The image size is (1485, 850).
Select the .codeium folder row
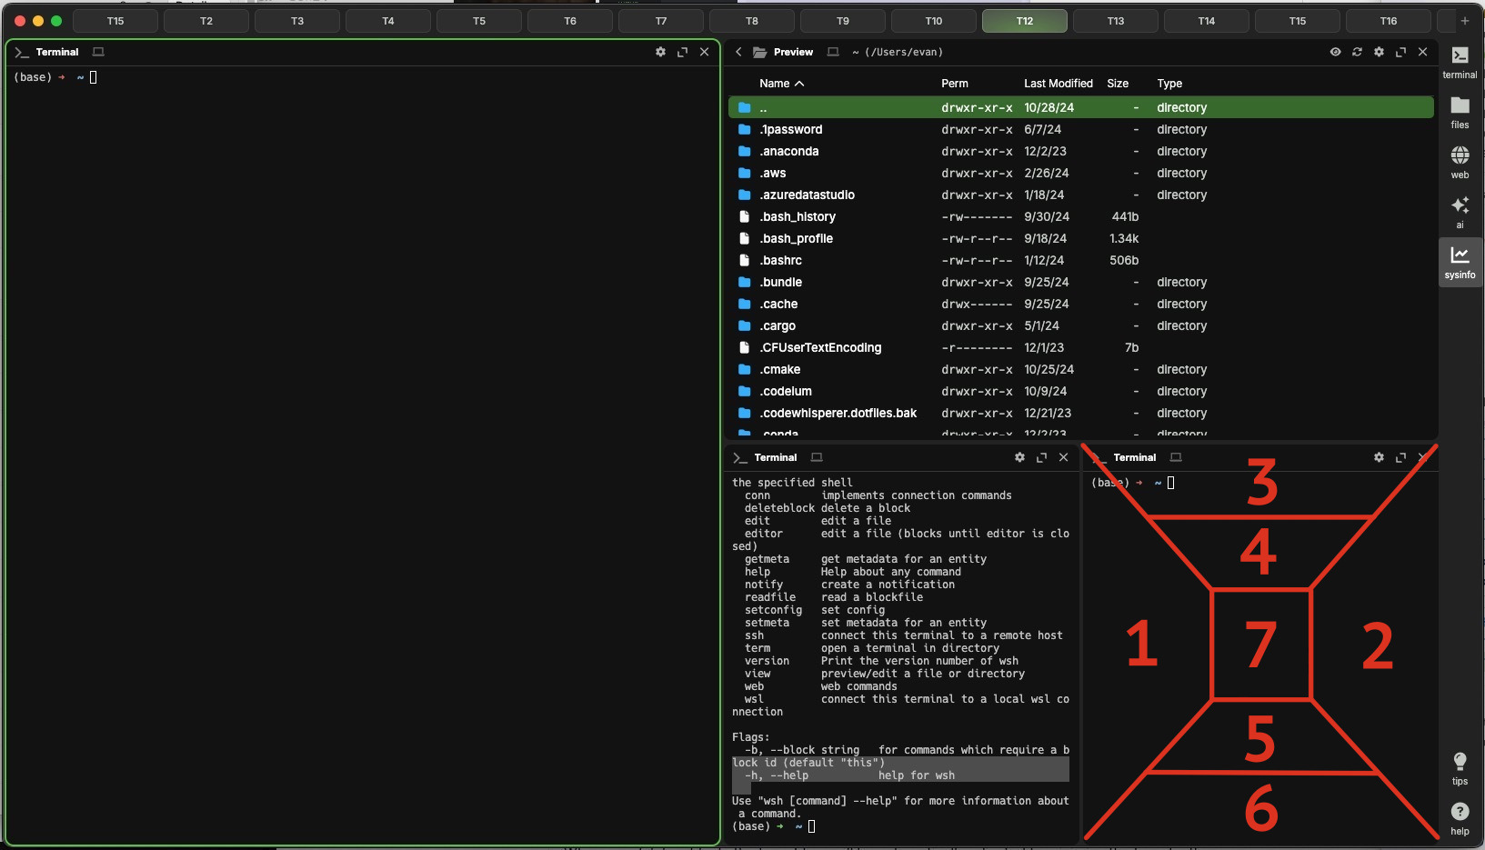point(1081,391)
